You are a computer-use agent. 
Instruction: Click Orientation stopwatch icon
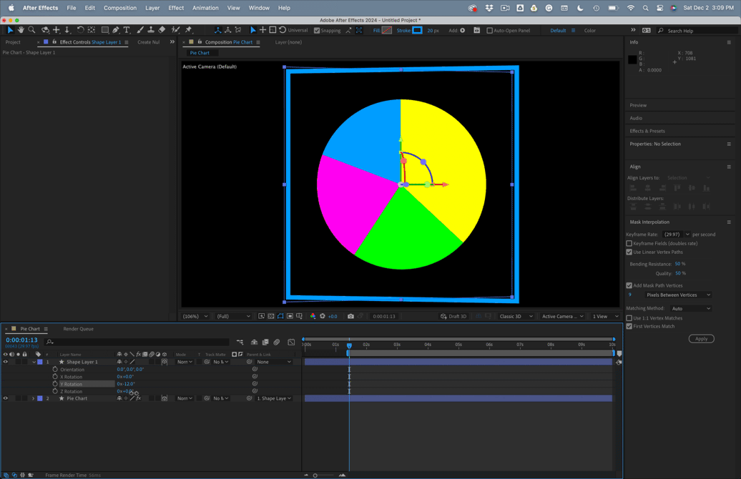click(x=55, y=370)
